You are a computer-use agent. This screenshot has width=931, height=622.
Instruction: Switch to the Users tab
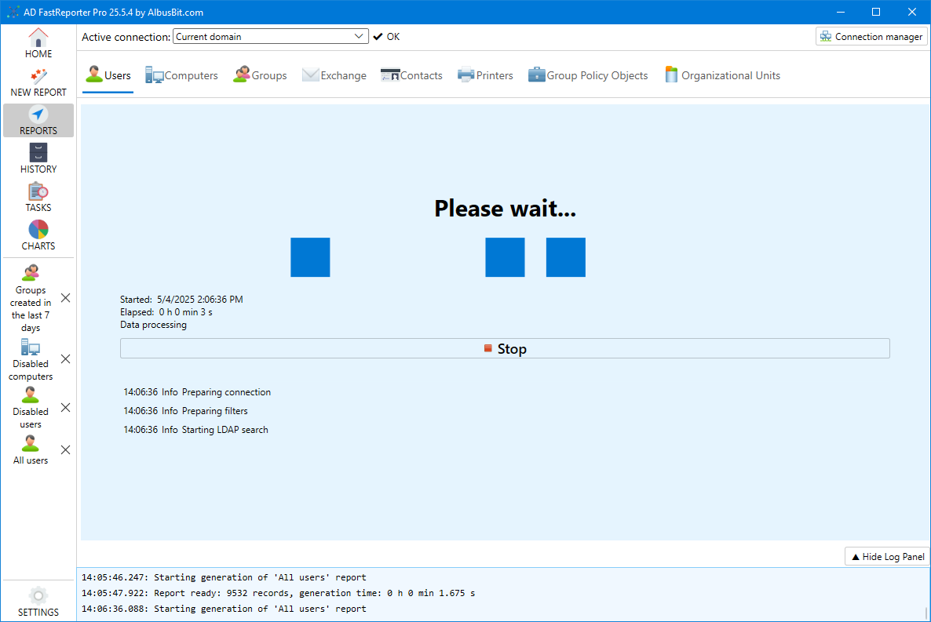pyautogui.click(x=108, y=75)
